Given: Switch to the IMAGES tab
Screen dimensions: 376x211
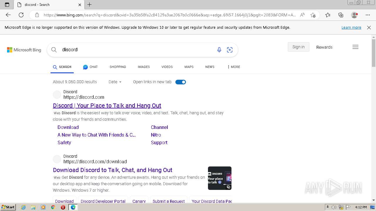Looking at the screenshot, I should (144, 67).
